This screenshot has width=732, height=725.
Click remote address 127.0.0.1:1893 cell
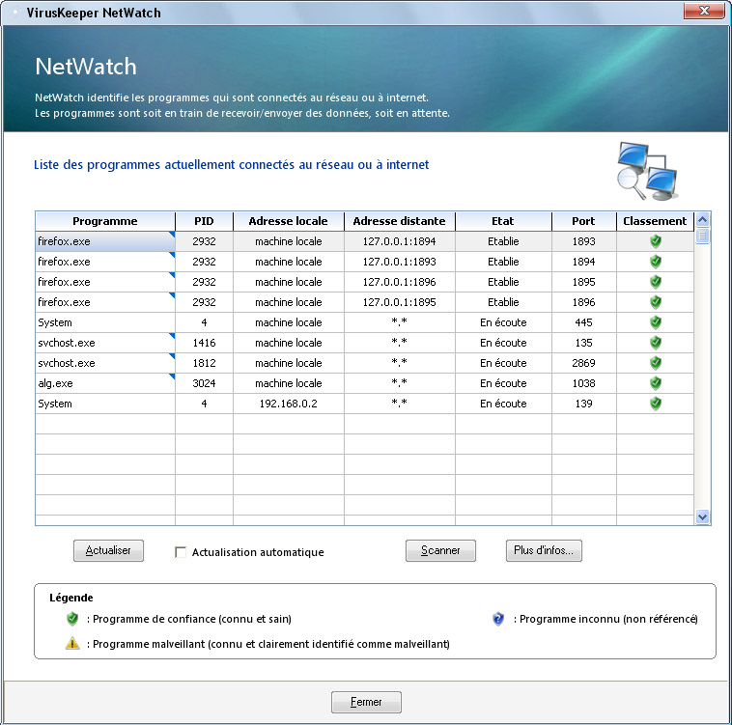400,262
